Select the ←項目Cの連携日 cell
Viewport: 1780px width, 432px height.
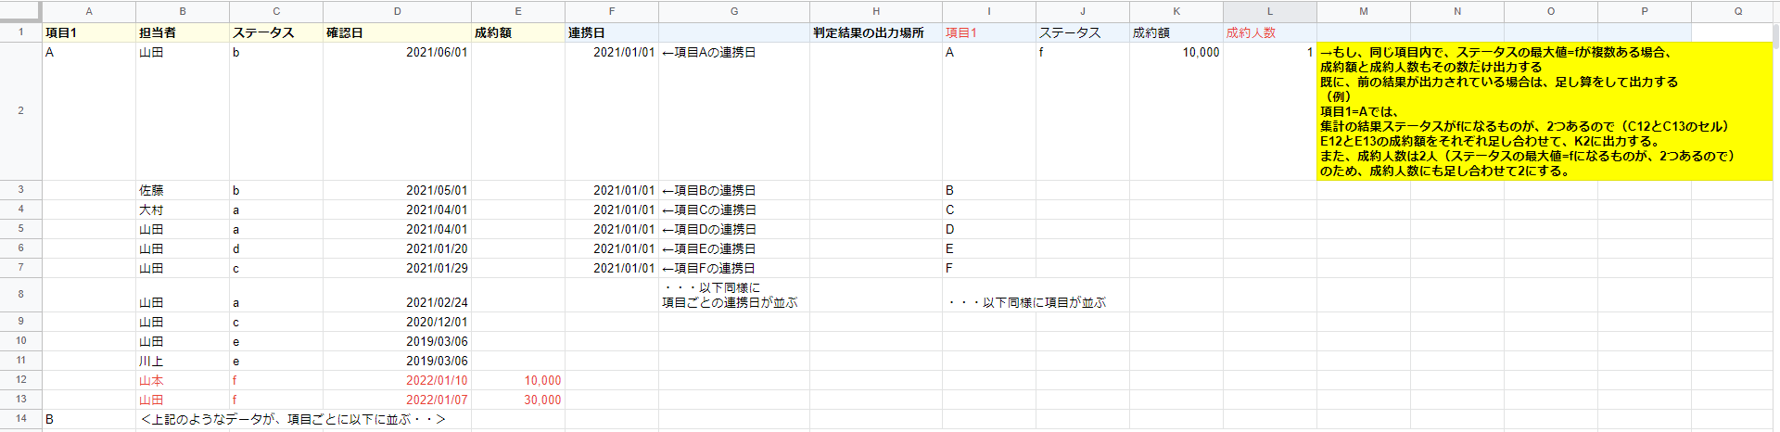[x=733, y=210]
